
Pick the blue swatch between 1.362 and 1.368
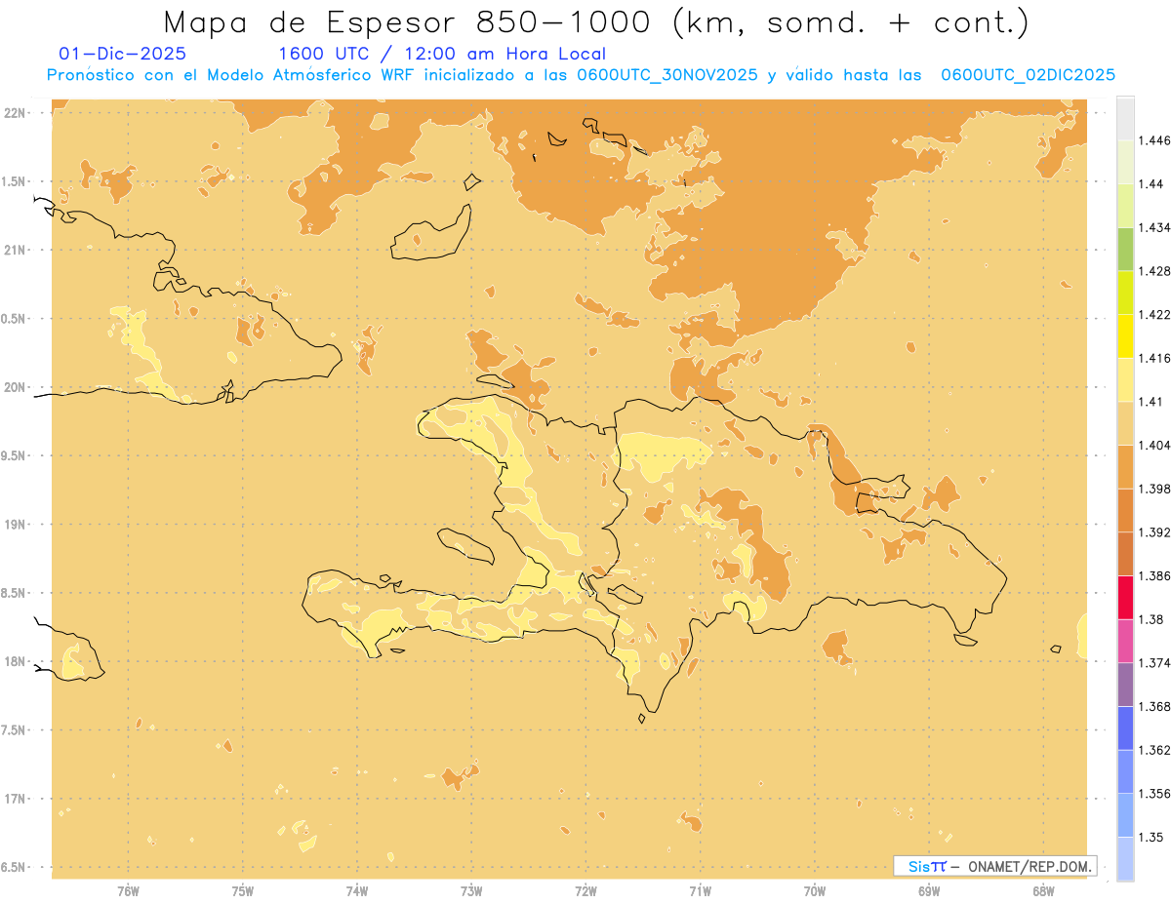tap(1125, 728)
